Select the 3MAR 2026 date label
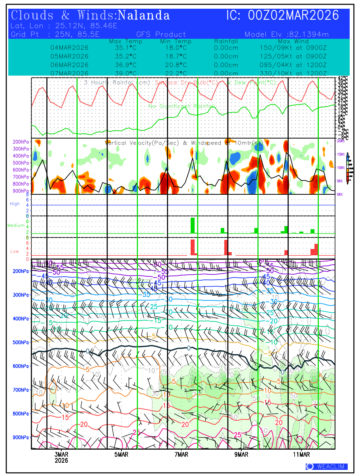The image size is (356, 475). [61, 458]
